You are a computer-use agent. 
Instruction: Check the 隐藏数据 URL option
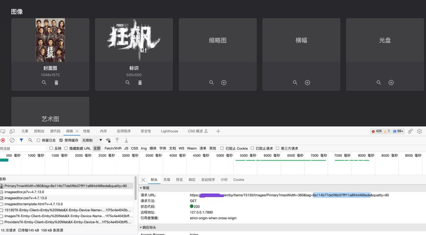tap(66, 148)
